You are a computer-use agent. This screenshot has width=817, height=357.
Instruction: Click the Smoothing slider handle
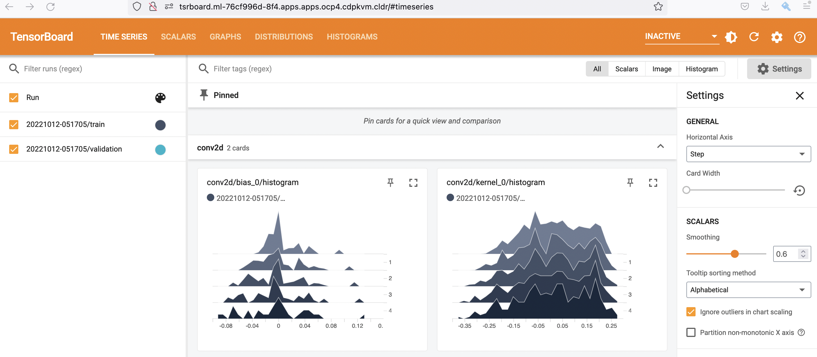pos(734,254)
